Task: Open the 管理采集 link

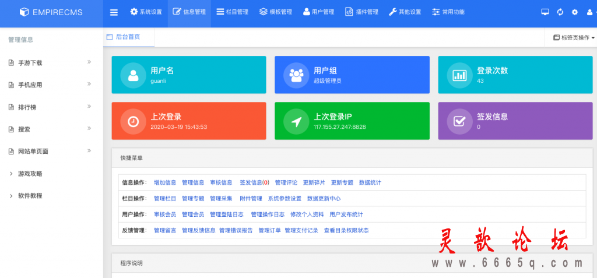Action: pos(221,198)
